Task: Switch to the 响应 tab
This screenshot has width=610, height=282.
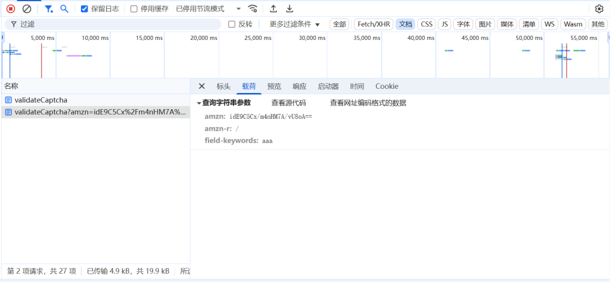Action: point(299,86)
